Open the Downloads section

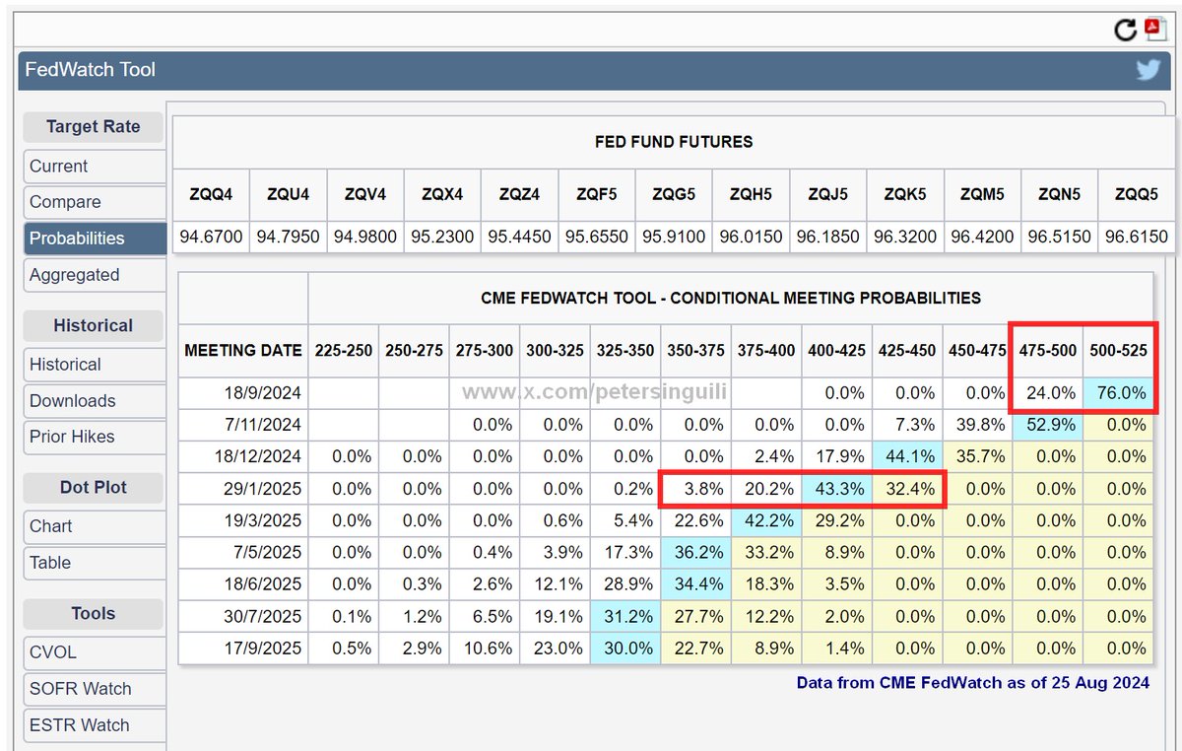95,401
